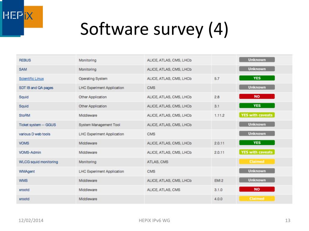Select SDT IB and QA pages entry
Screen dimensions: 309x231
[x=36, y=88]
